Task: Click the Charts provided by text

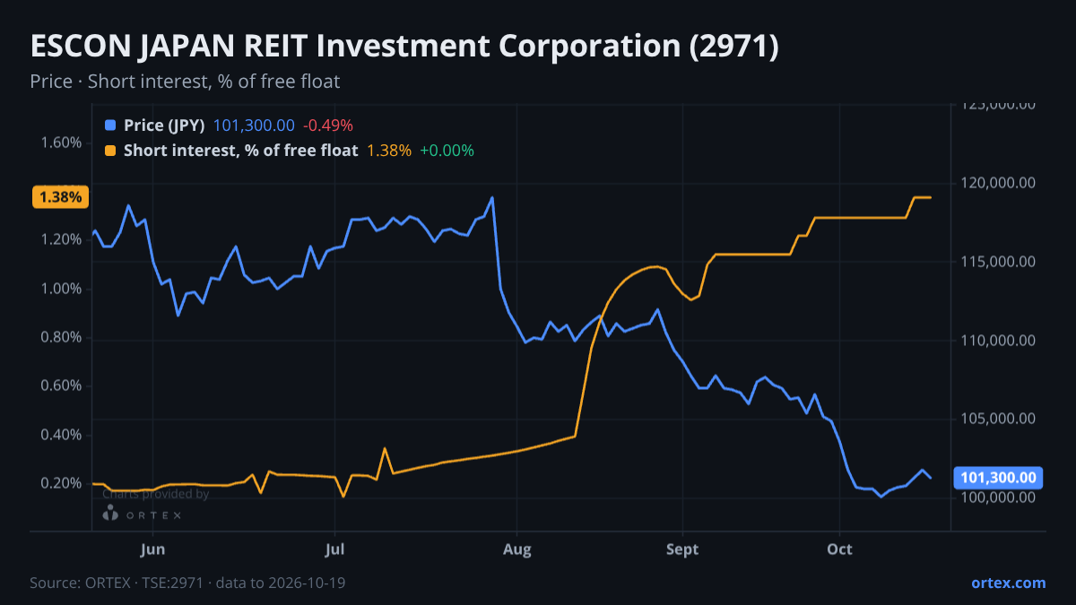Action: 155,494
